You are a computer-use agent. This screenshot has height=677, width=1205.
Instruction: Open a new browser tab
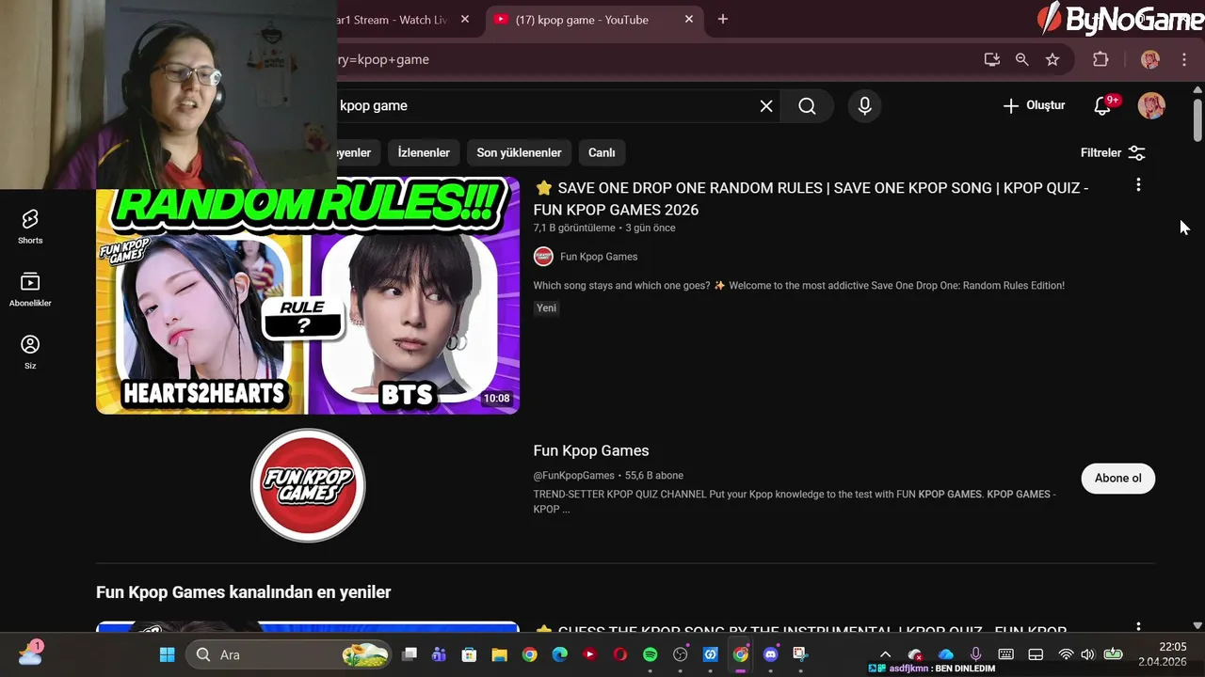pos(723,19)
